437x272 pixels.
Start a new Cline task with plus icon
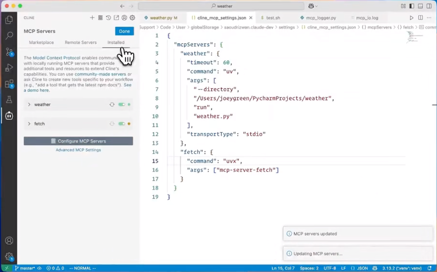click(x=92, y=18)
